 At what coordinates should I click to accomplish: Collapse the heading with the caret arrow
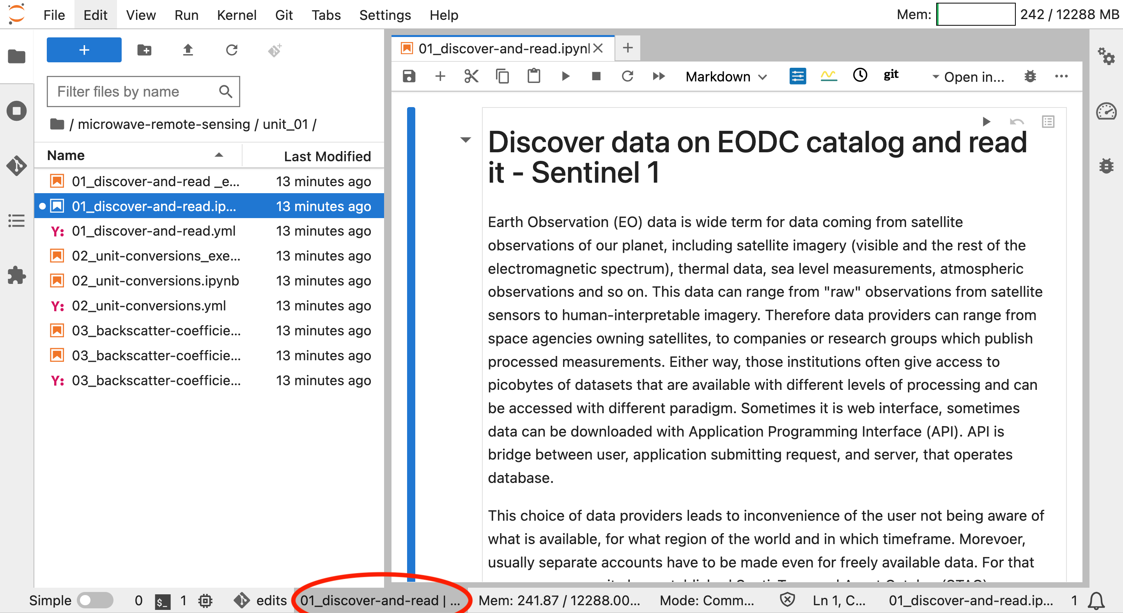(x=466, y=140)
